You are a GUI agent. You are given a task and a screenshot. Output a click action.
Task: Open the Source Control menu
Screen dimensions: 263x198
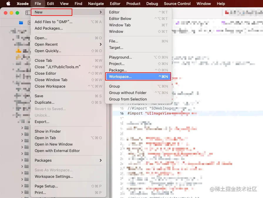tap(177, 4)
